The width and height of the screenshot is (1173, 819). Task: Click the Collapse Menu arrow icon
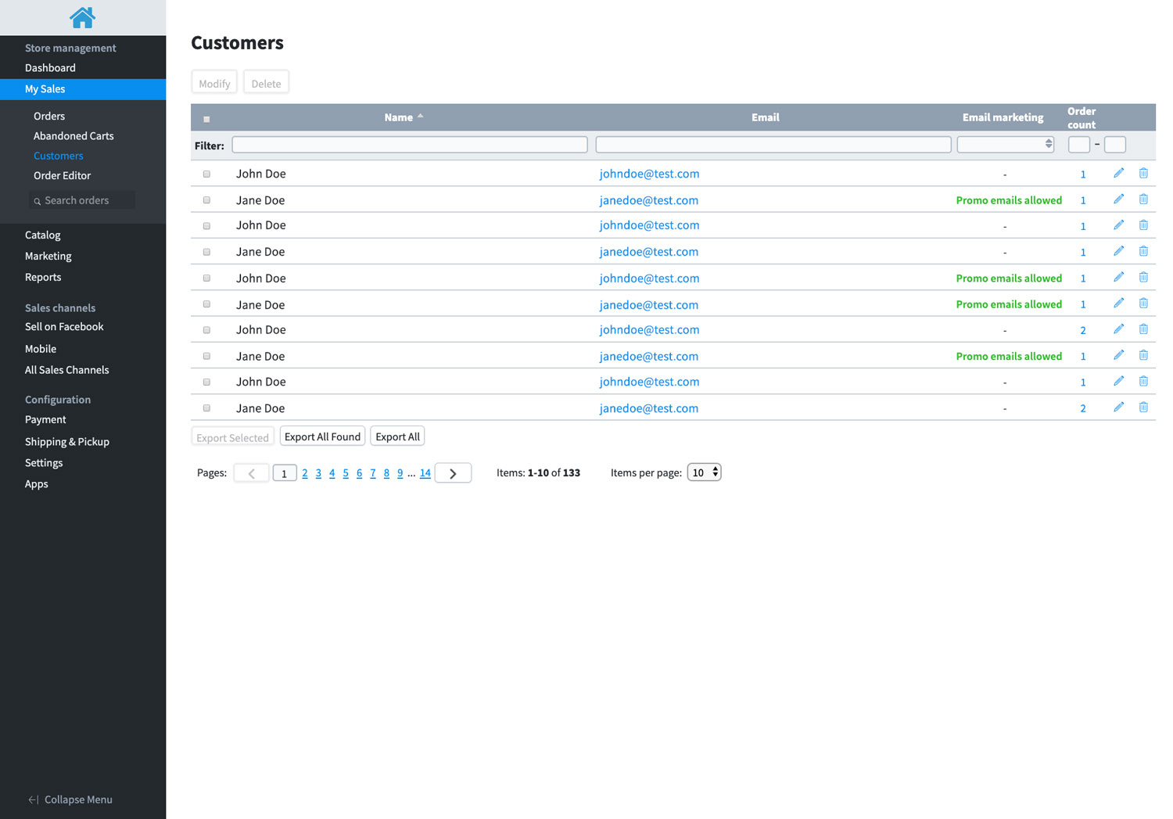pyautogui.click(x=33, y=799)
